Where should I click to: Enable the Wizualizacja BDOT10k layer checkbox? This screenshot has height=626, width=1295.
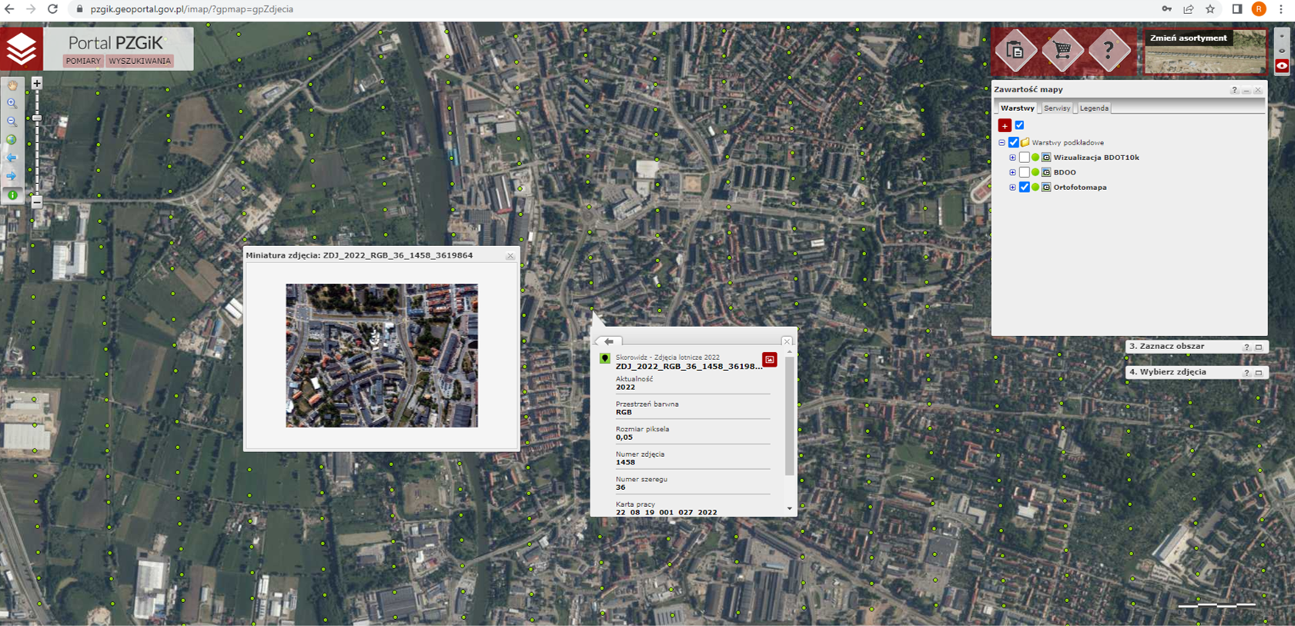tap(1024, 158)
